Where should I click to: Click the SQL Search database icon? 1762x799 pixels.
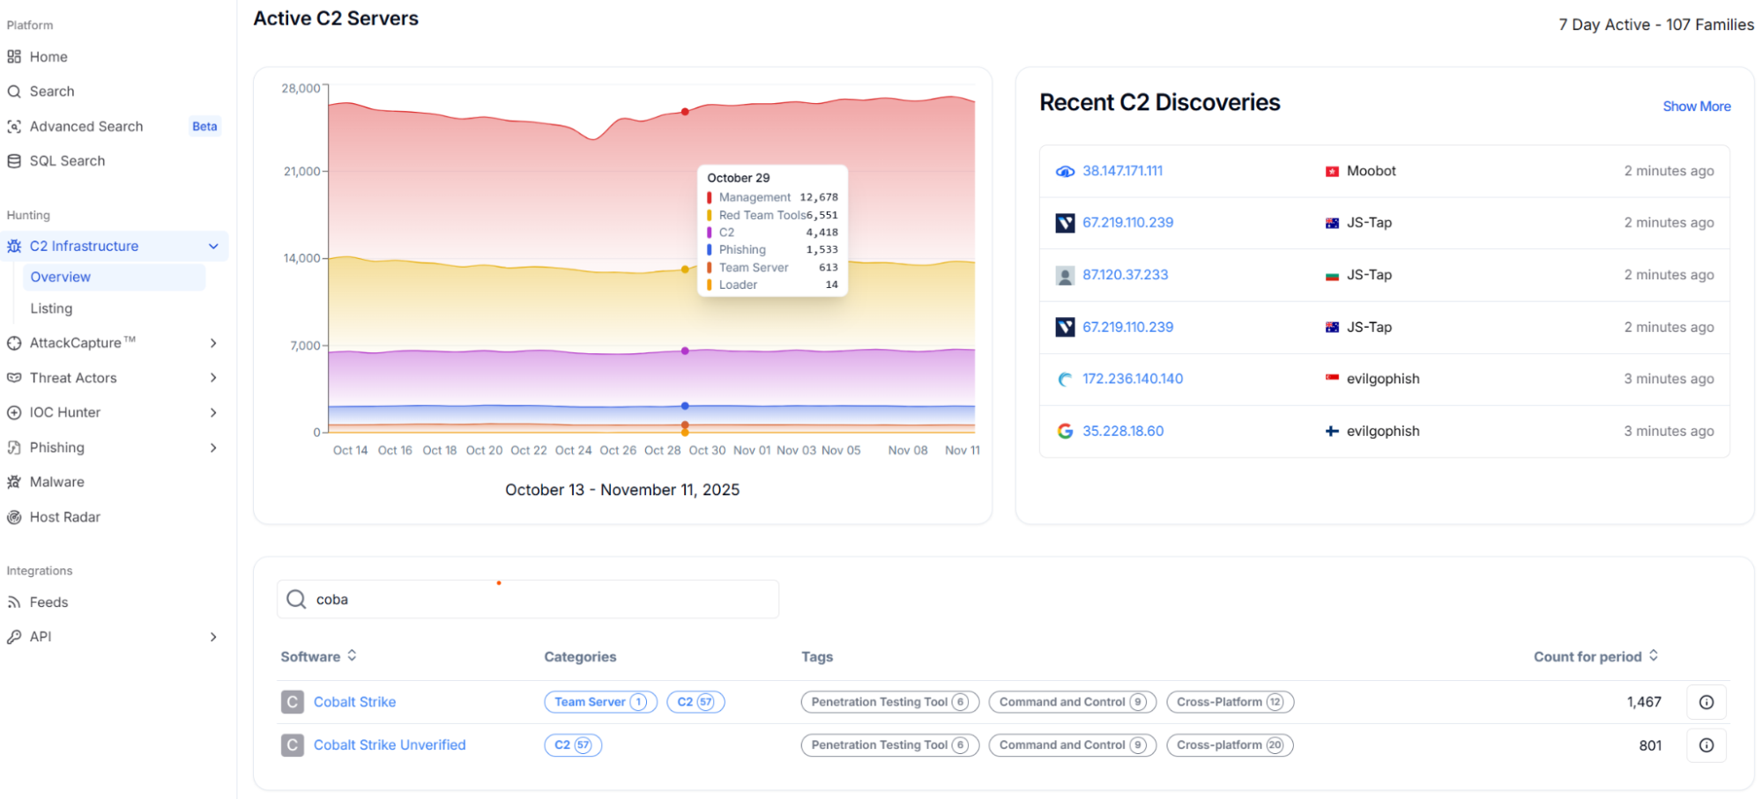pyautogui.click(x=14, y=161)
